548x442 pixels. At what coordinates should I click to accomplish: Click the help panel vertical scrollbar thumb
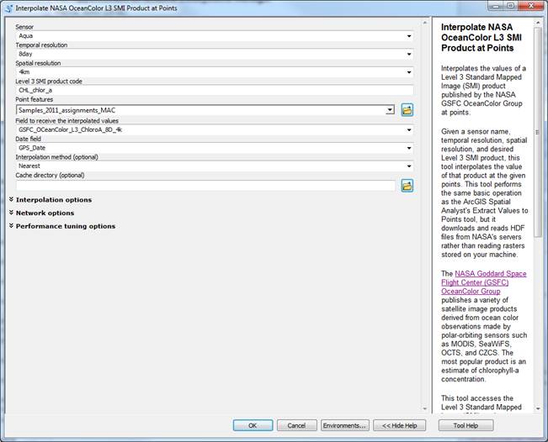[x=537, y=133]
